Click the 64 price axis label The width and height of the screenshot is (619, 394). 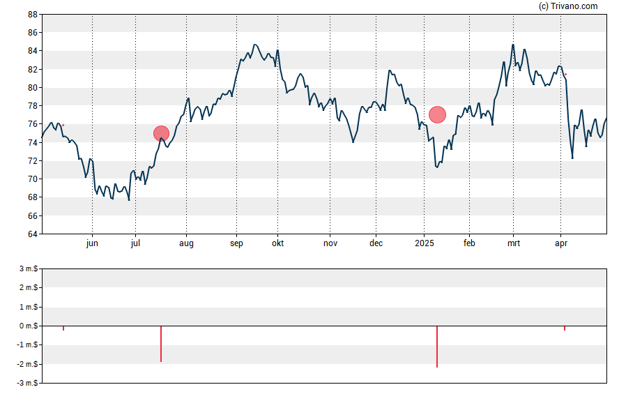pyautogui.click(x=32, y=234)
